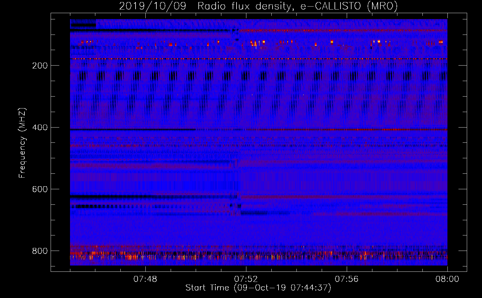Click the 07:56 time tick label

coord(347,279)
